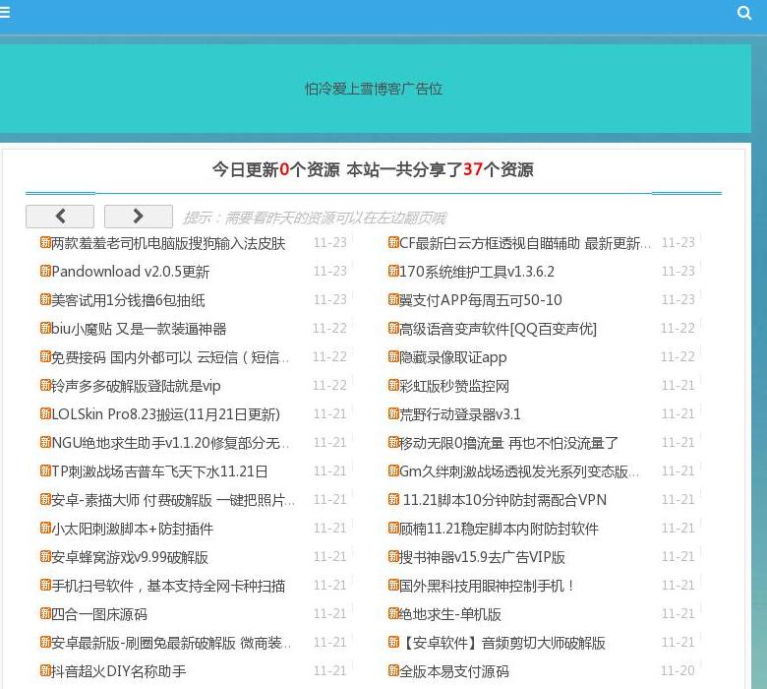Open 彩虹版秒赞监控网 link
This screenshot has height=689, width=767.
(x=454, y=386)
